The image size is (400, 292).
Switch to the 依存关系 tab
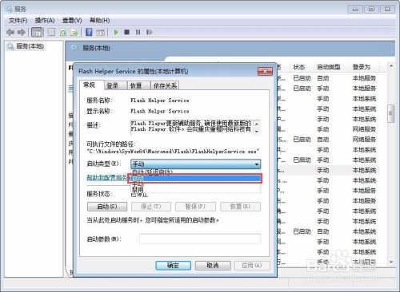tap(165, 85)
